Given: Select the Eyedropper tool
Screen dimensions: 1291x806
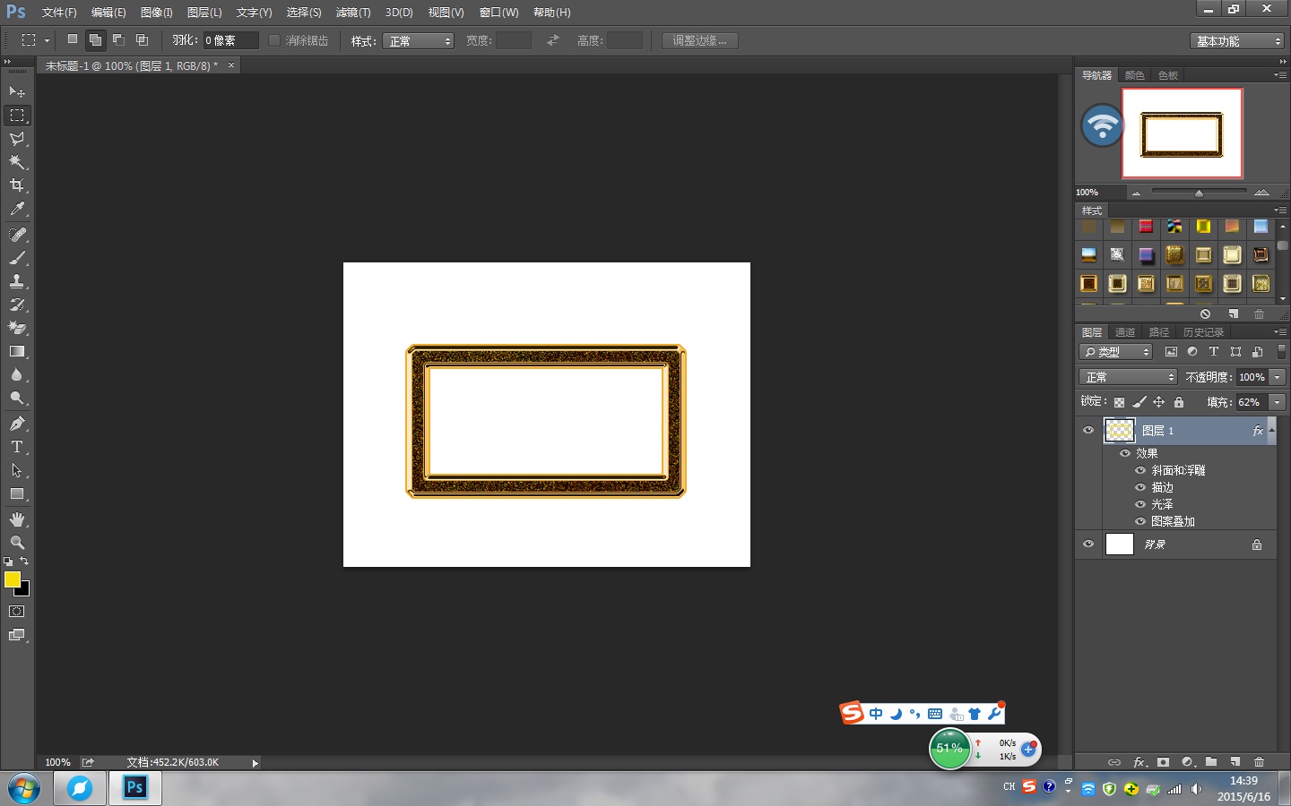Looking at the screenshot, I should (17, 210).
